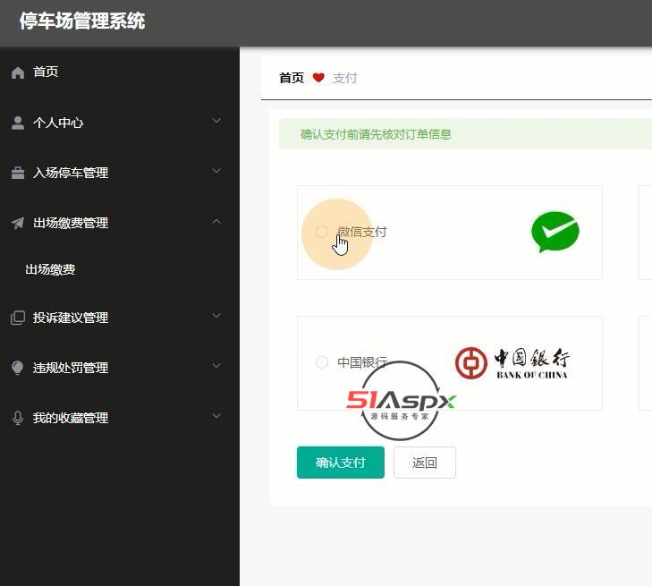Expand the 个人中心 chevron
The height and width of the screenshot is (586, 652).
(216, 121)
